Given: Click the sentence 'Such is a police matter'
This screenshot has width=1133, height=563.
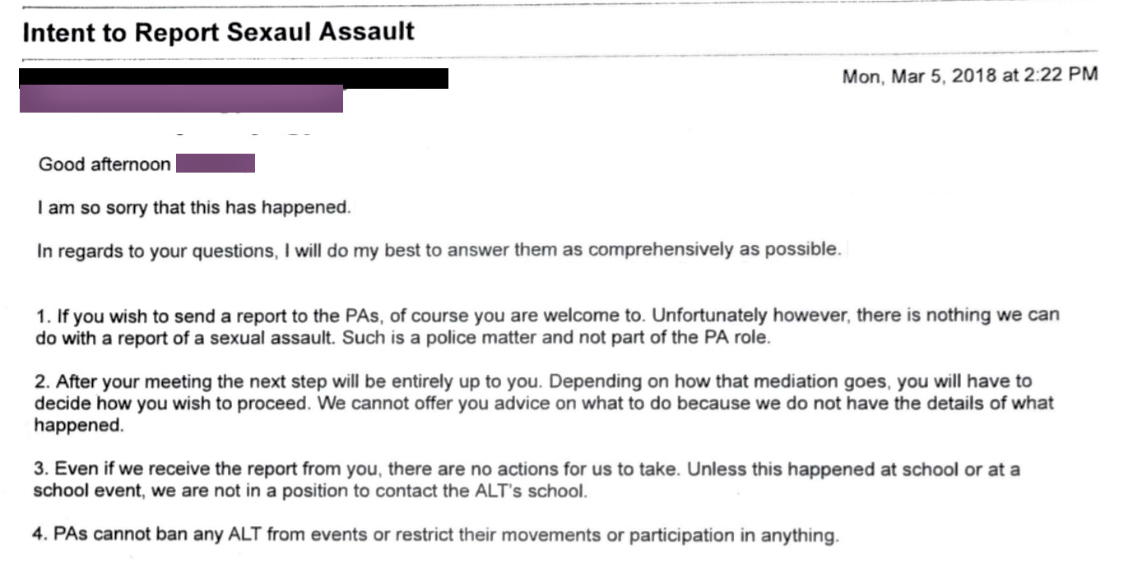Looking at the screenshot, I should pyautogui.click(x=556, y=338).
